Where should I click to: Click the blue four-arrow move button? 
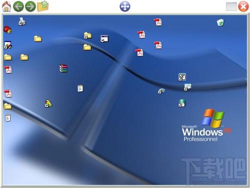tap(125, 6)
